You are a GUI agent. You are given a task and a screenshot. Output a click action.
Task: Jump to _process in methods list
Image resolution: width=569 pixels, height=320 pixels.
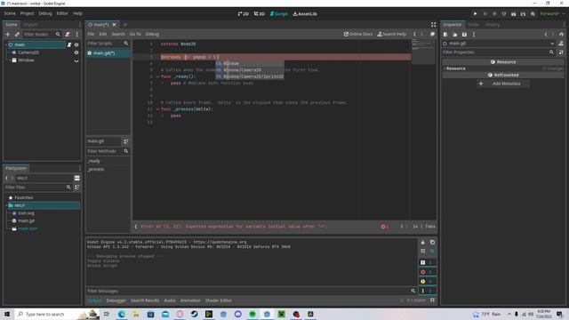[96, 170]
